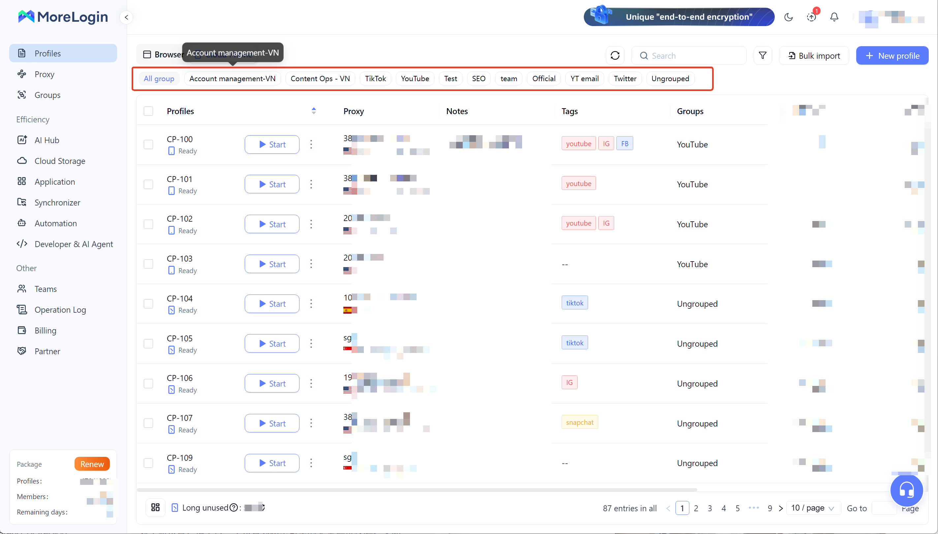
Task: Select the Twitter group tab
Action: [x=625, y=79]
